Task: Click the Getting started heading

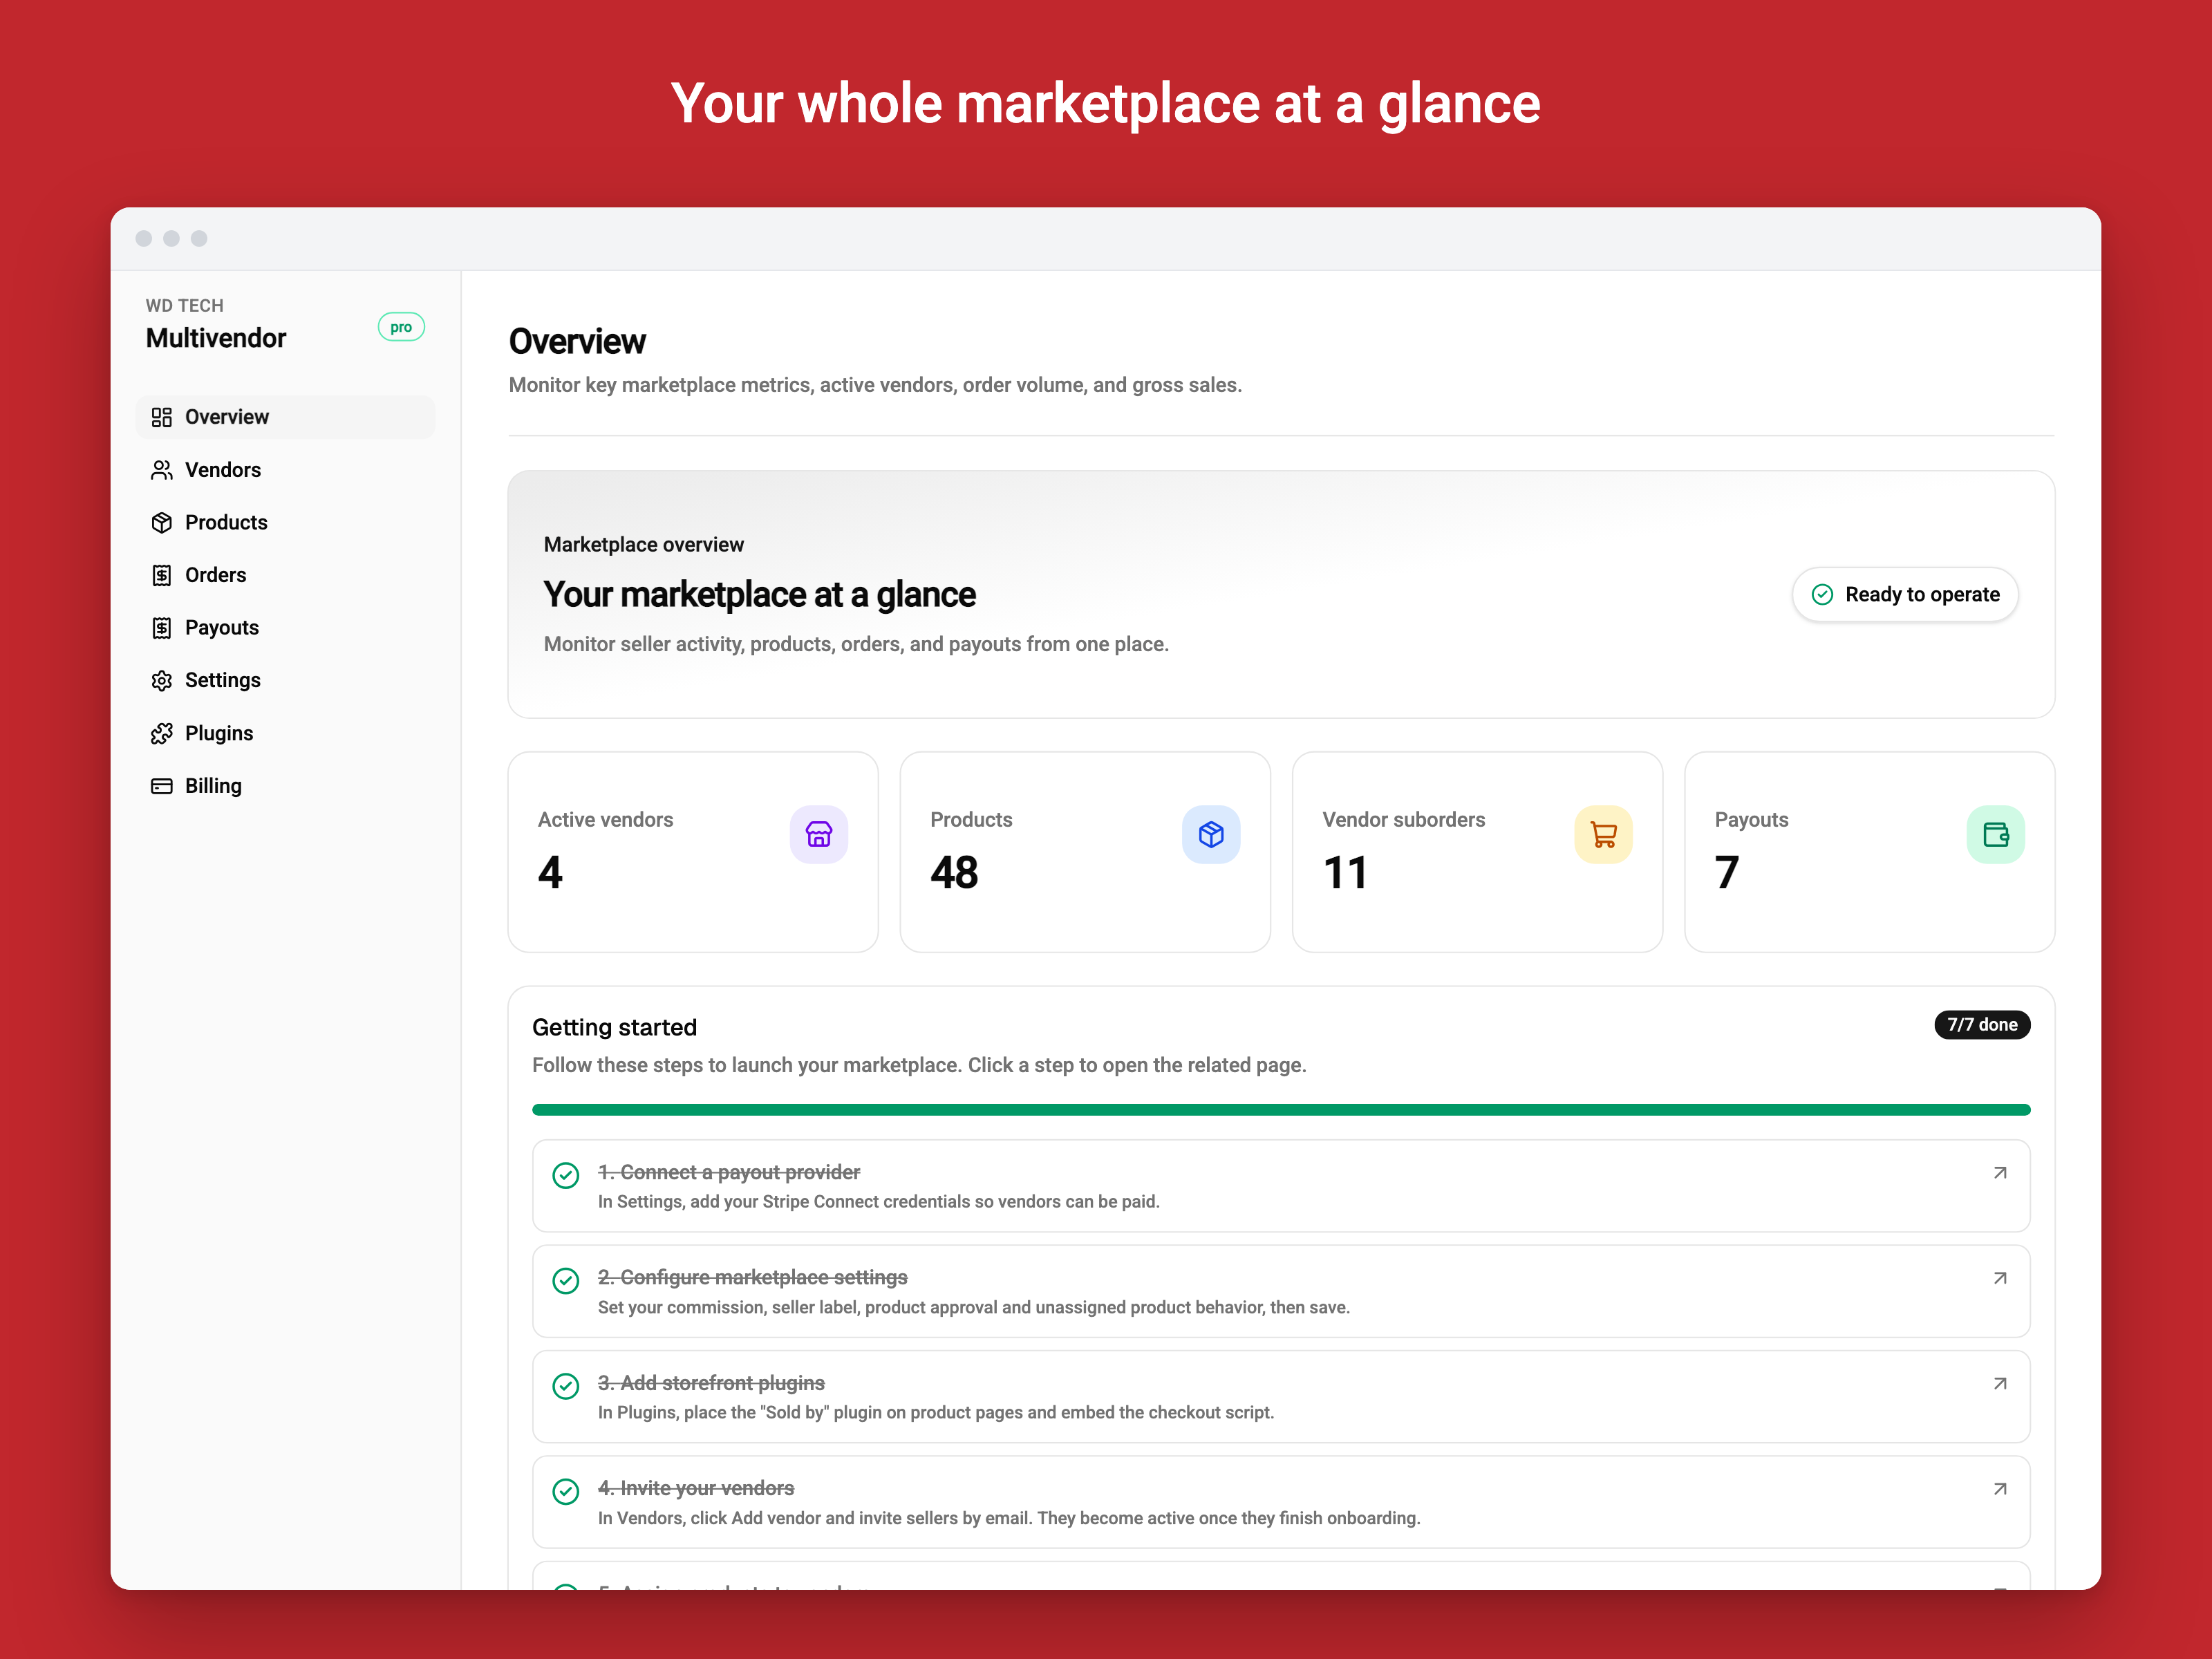Action: pos(614,1028)
